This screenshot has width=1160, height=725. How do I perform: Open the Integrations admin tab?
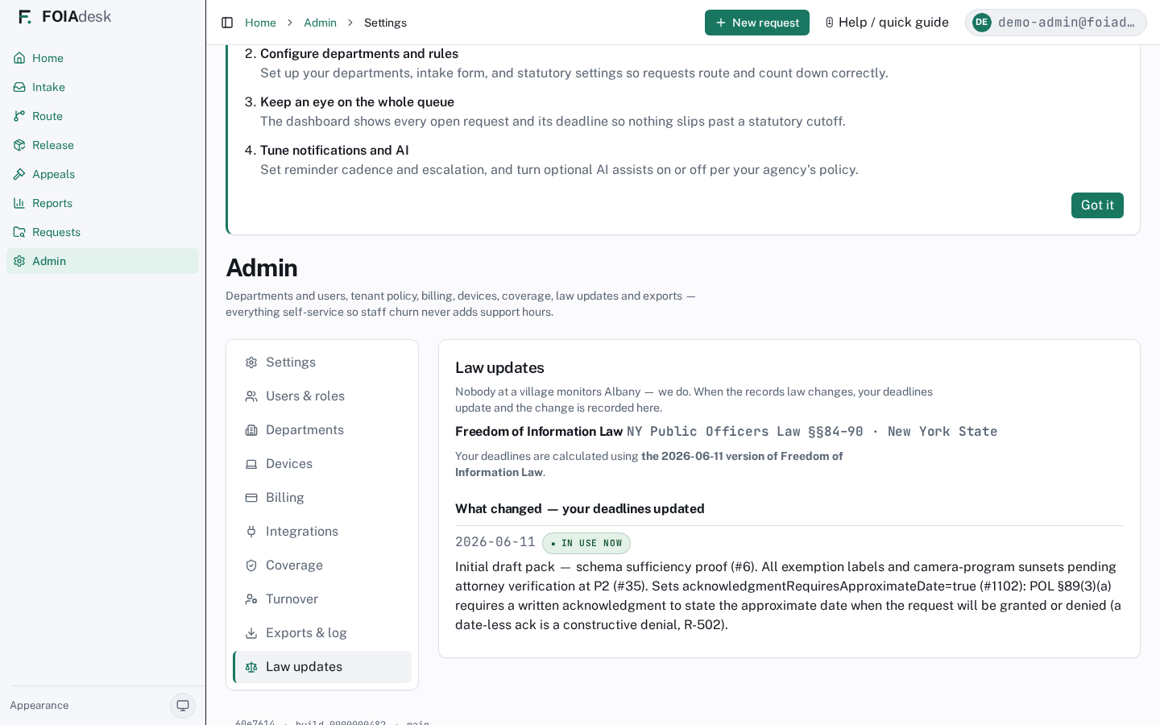[322, 532]
